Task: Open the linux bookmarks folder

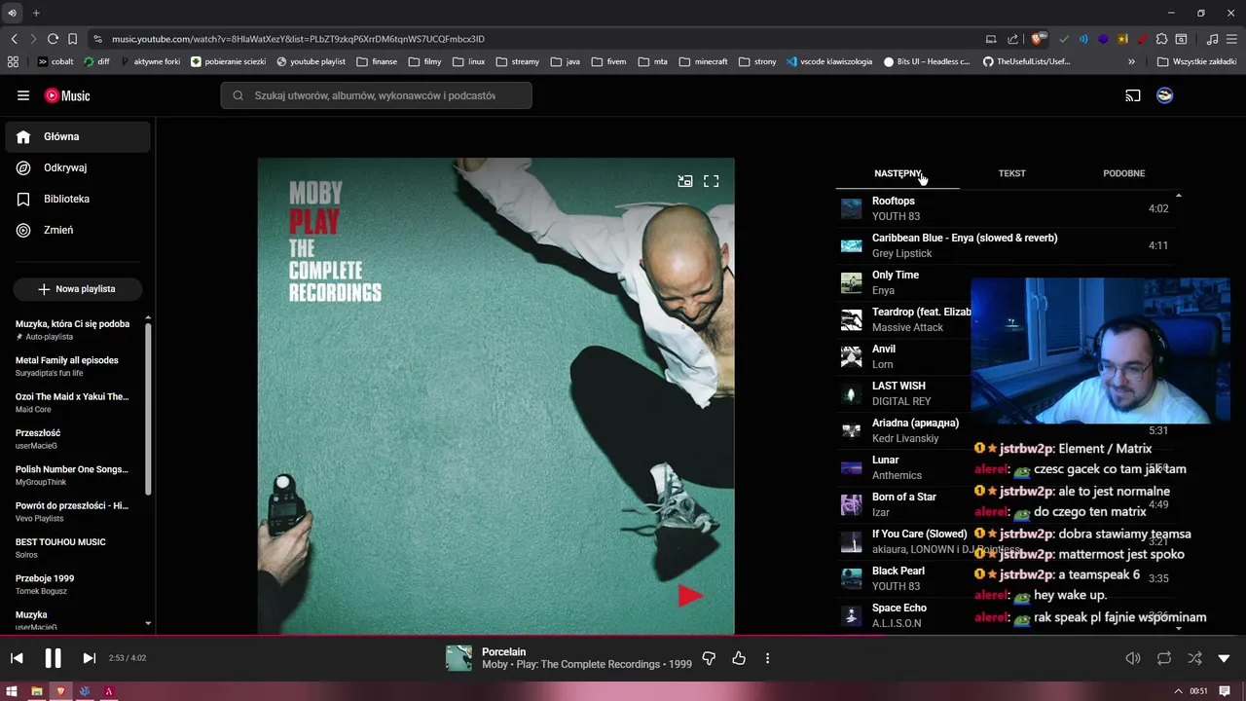Action: click(x=469, y=61)
